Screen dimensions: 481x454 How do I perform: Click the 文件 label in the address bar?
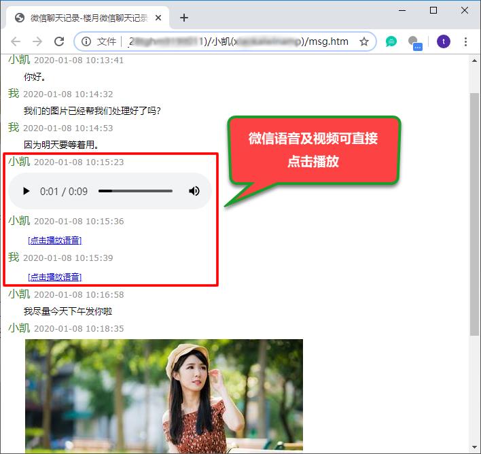pyautogui.click(x=107, y=41)
